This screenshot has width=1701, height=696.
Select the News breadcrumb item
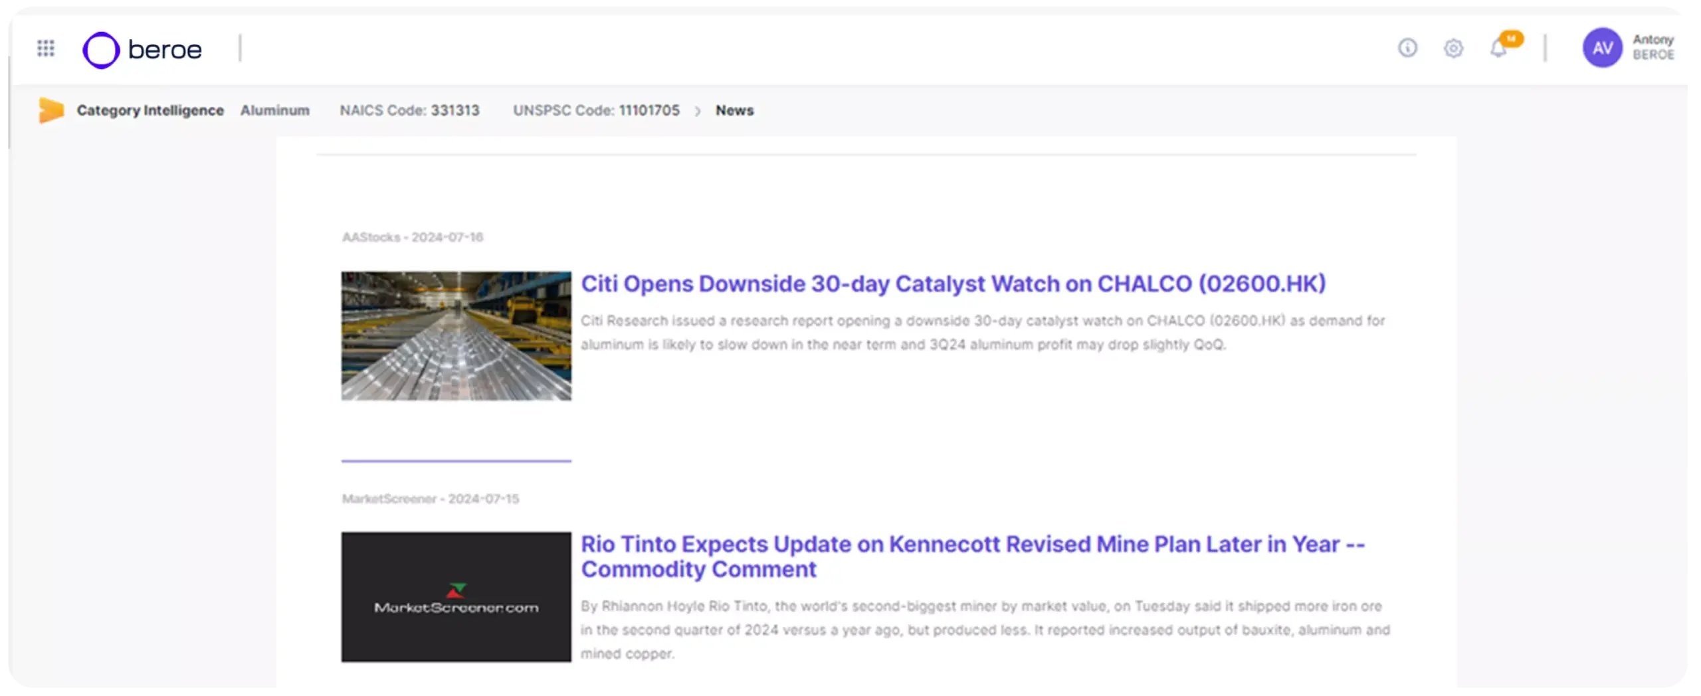[x=734, y=110]
